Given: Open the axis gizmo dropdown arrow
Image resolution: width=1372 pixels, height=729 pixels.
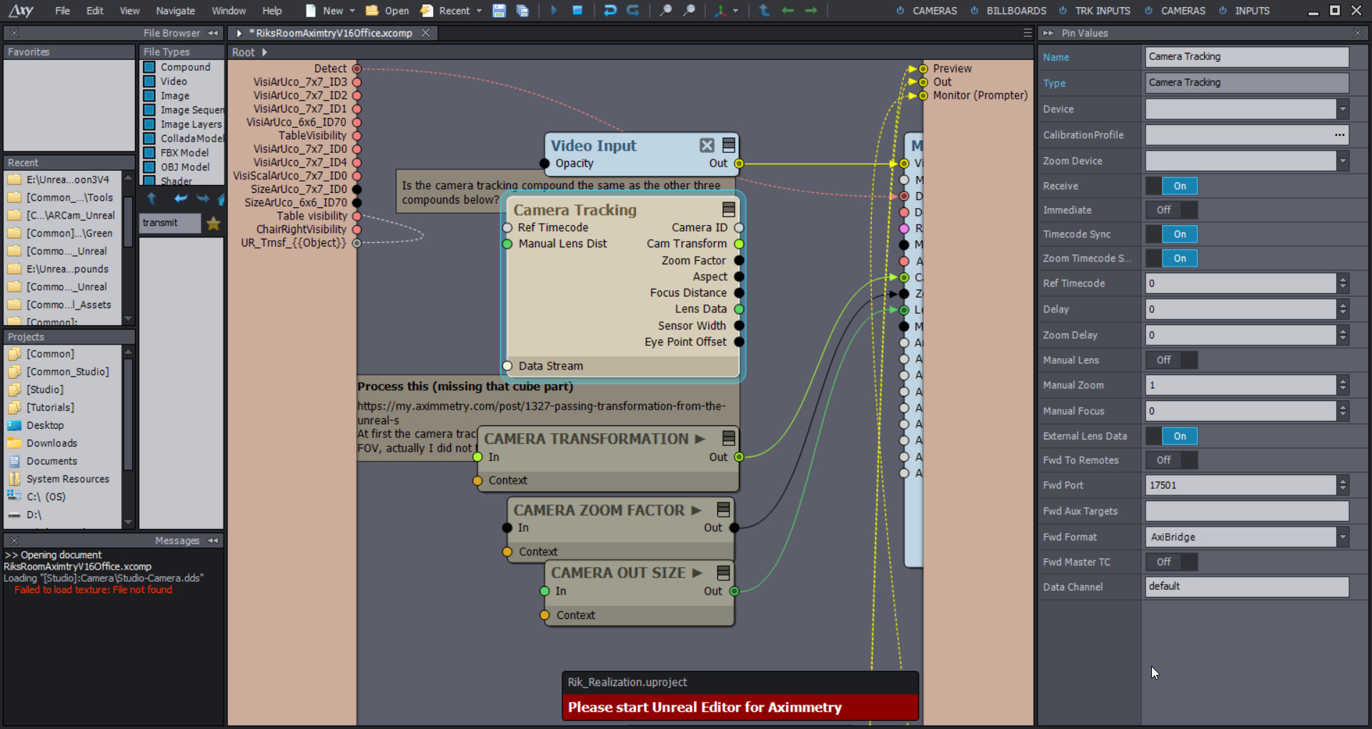Looking at the screenshot, I should pos(735,11).
